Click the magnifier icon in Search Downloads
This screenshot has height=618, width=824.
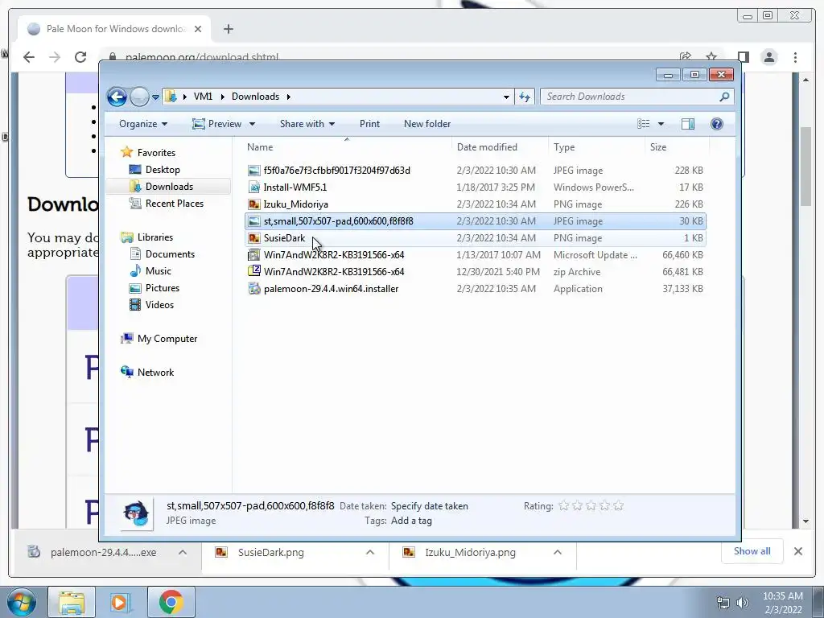(724, 97)
